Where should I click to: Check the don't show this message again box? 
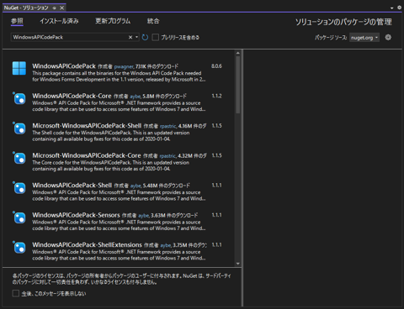16,293
